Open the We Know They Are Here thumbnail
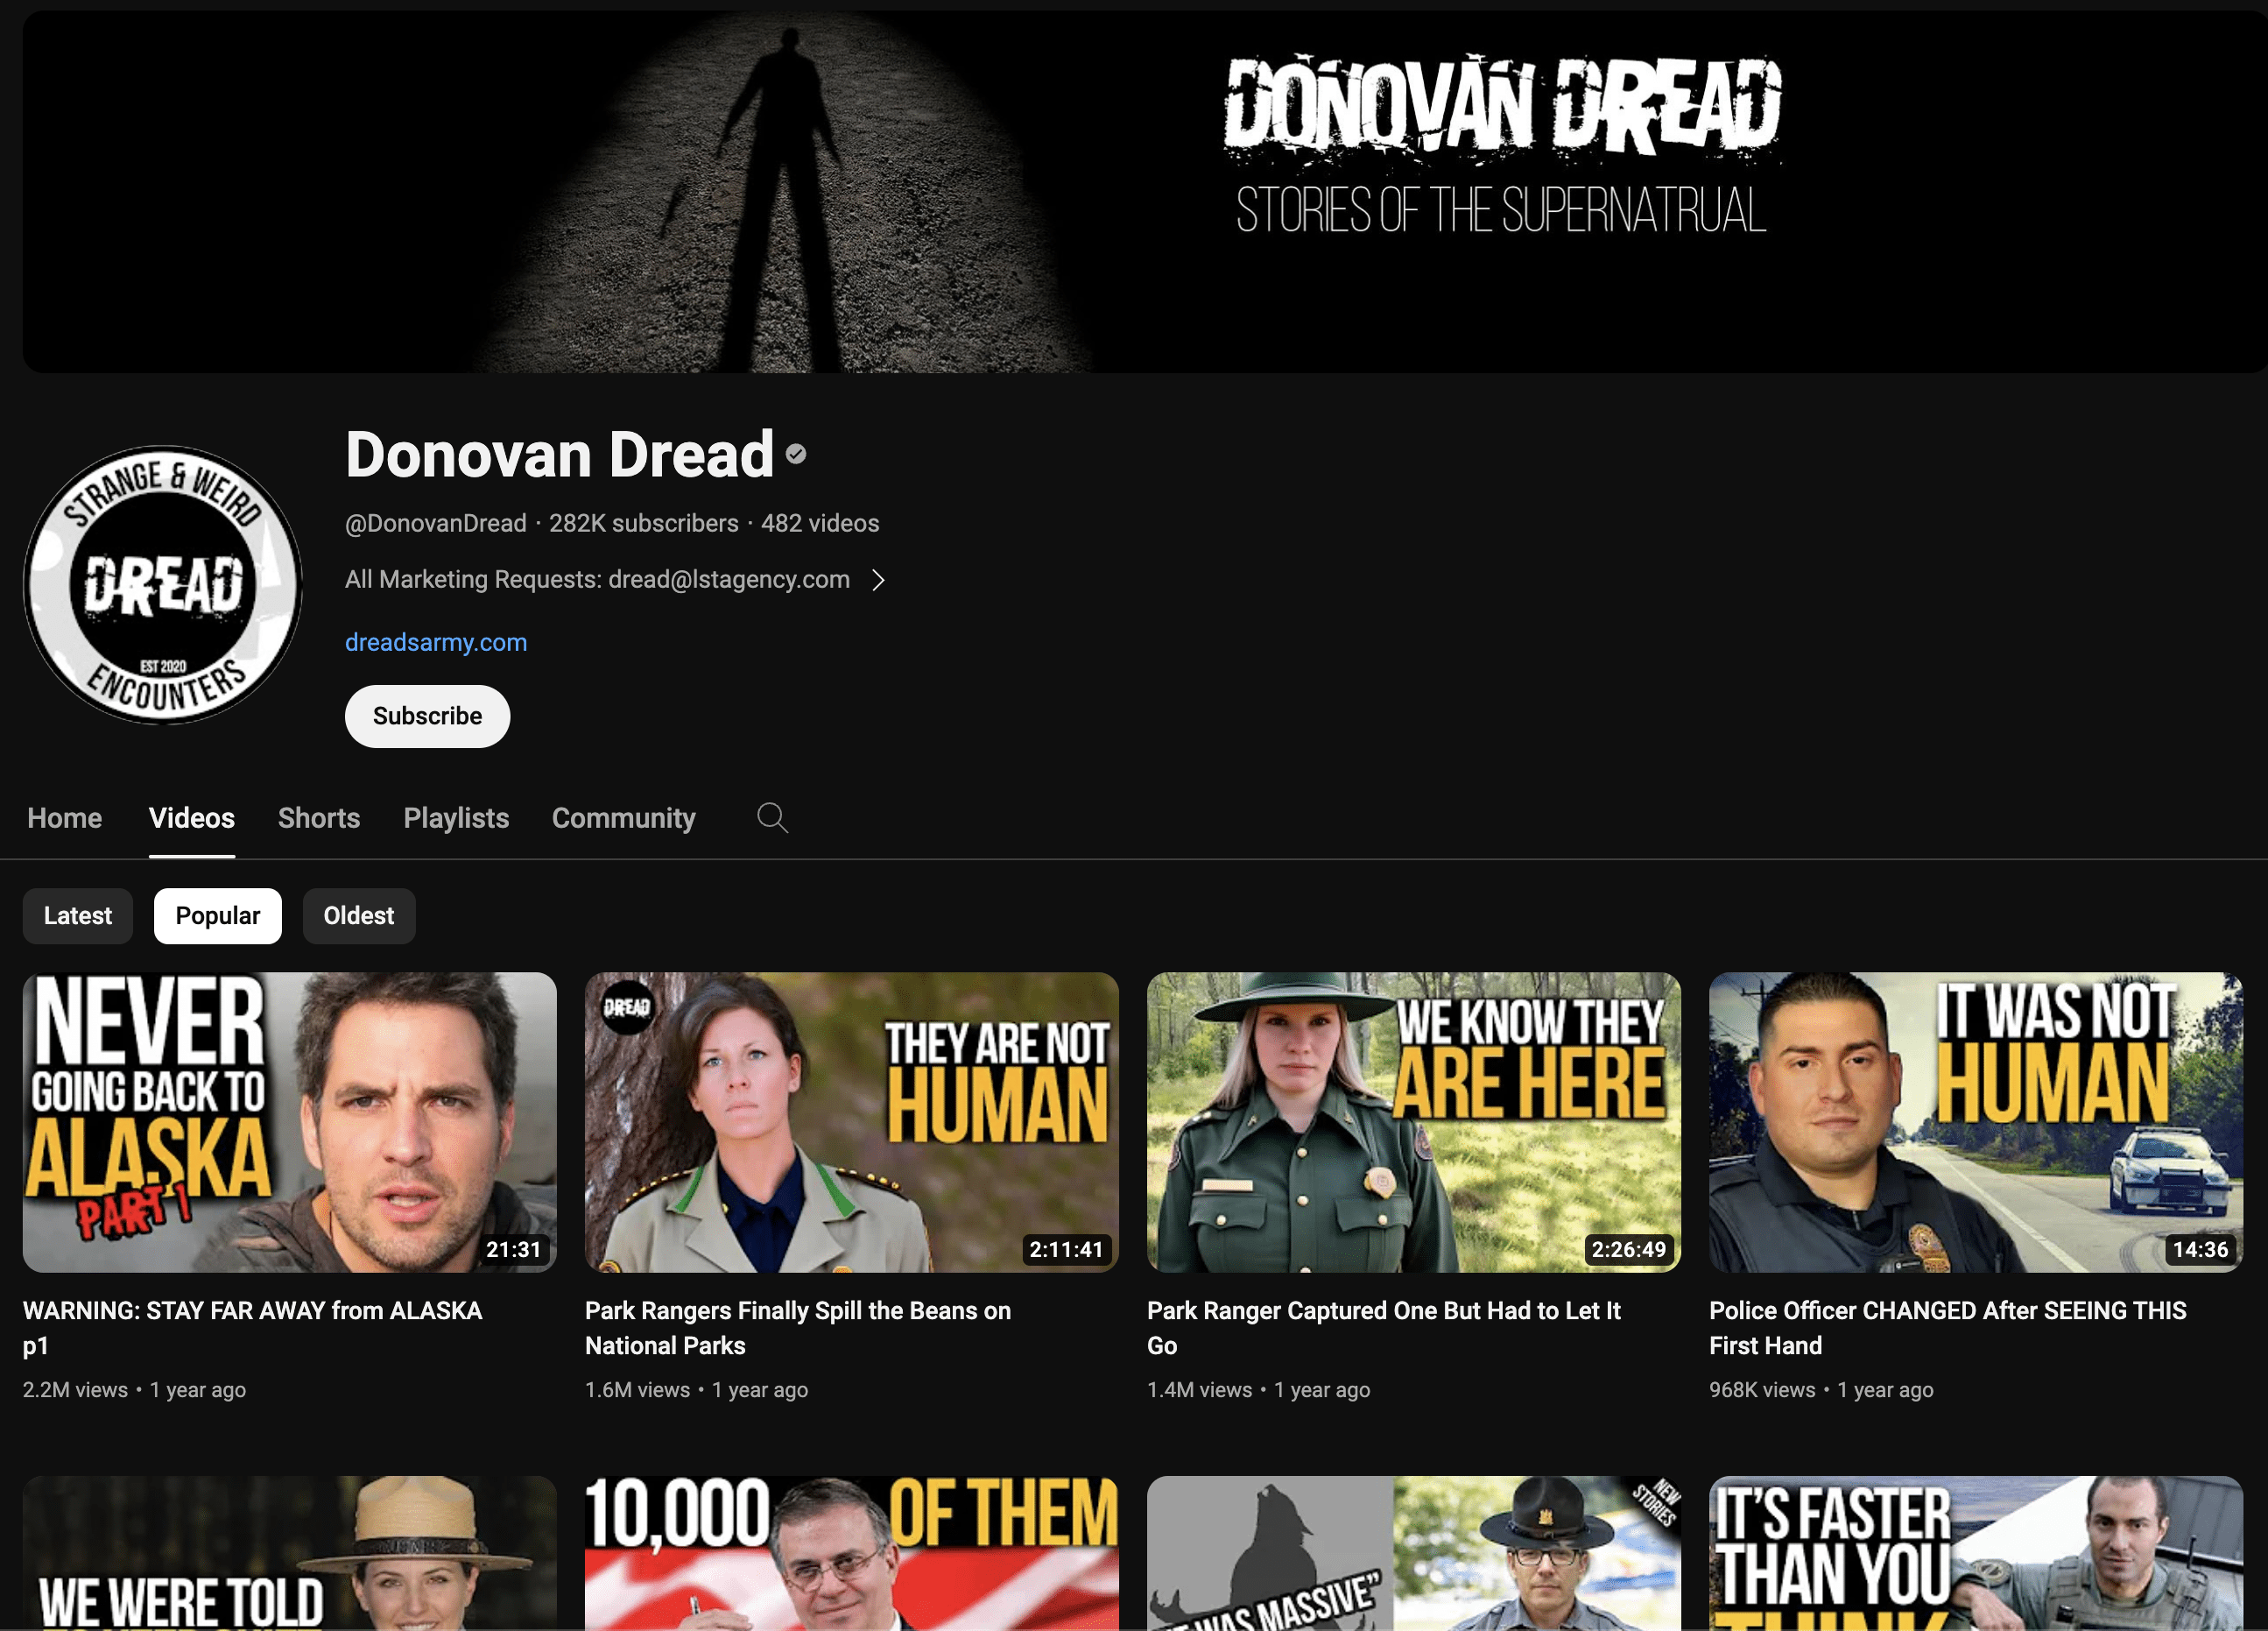 1414,1122
